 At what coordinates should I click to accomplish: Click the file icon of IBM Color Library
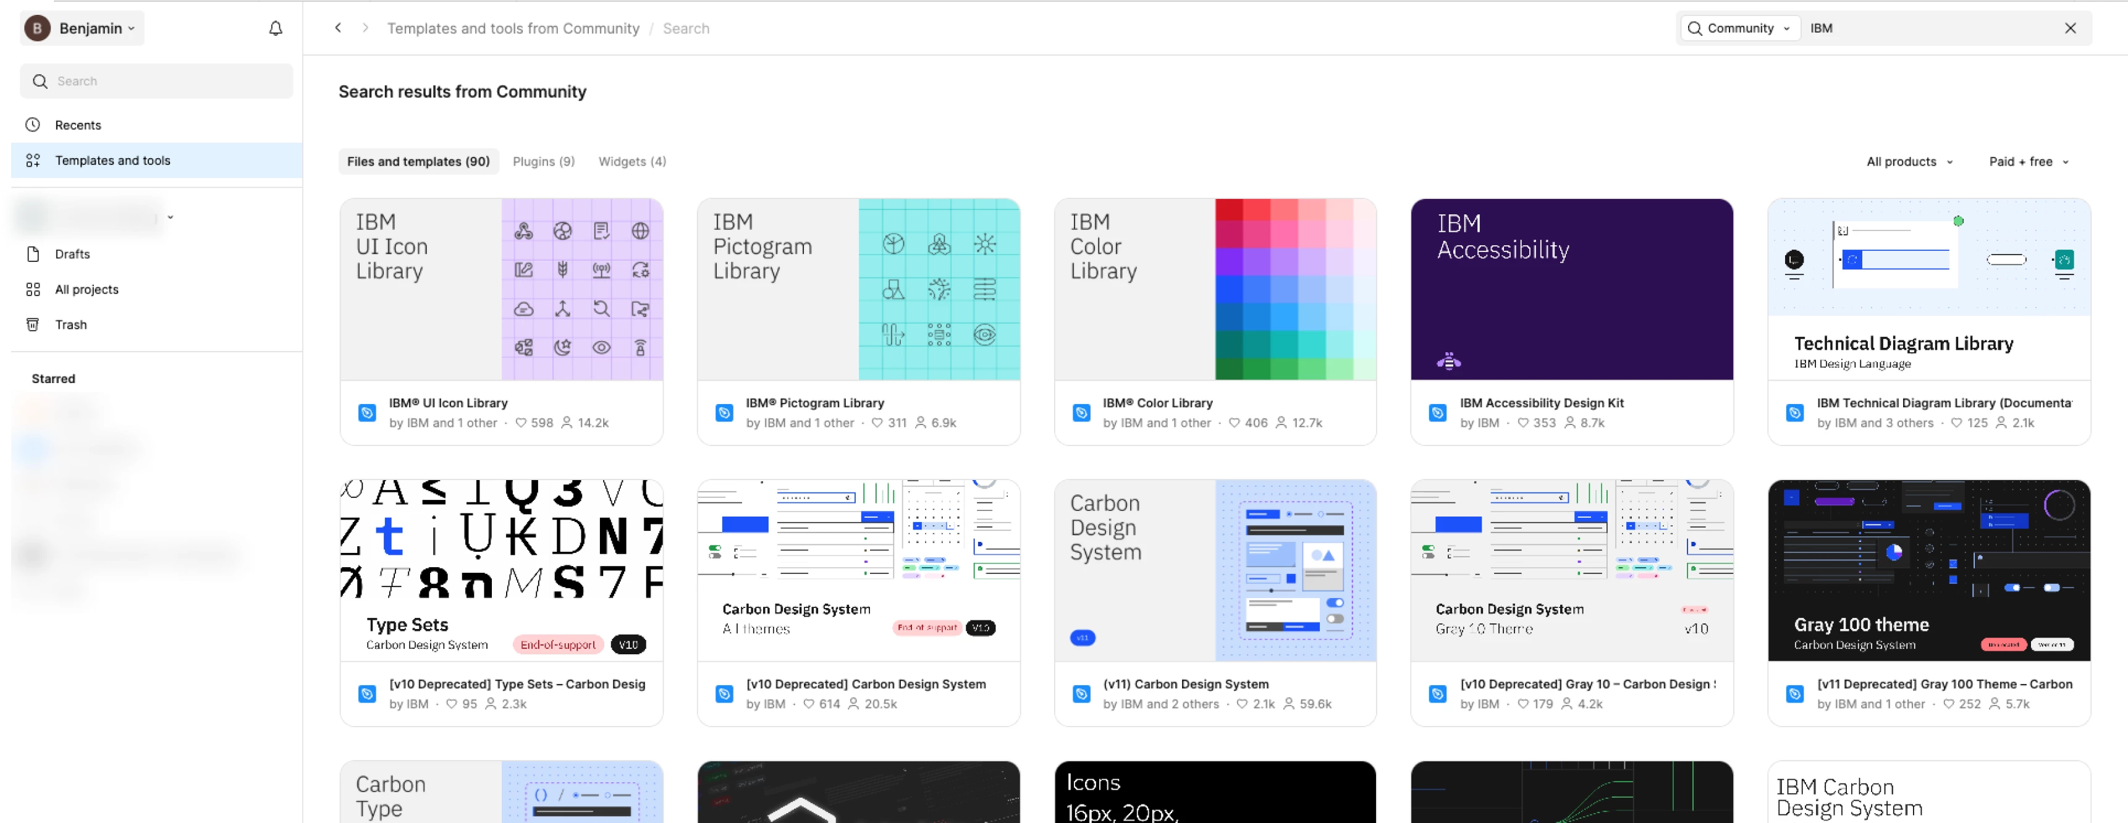pyautogui.click(x=1081, y=412)
